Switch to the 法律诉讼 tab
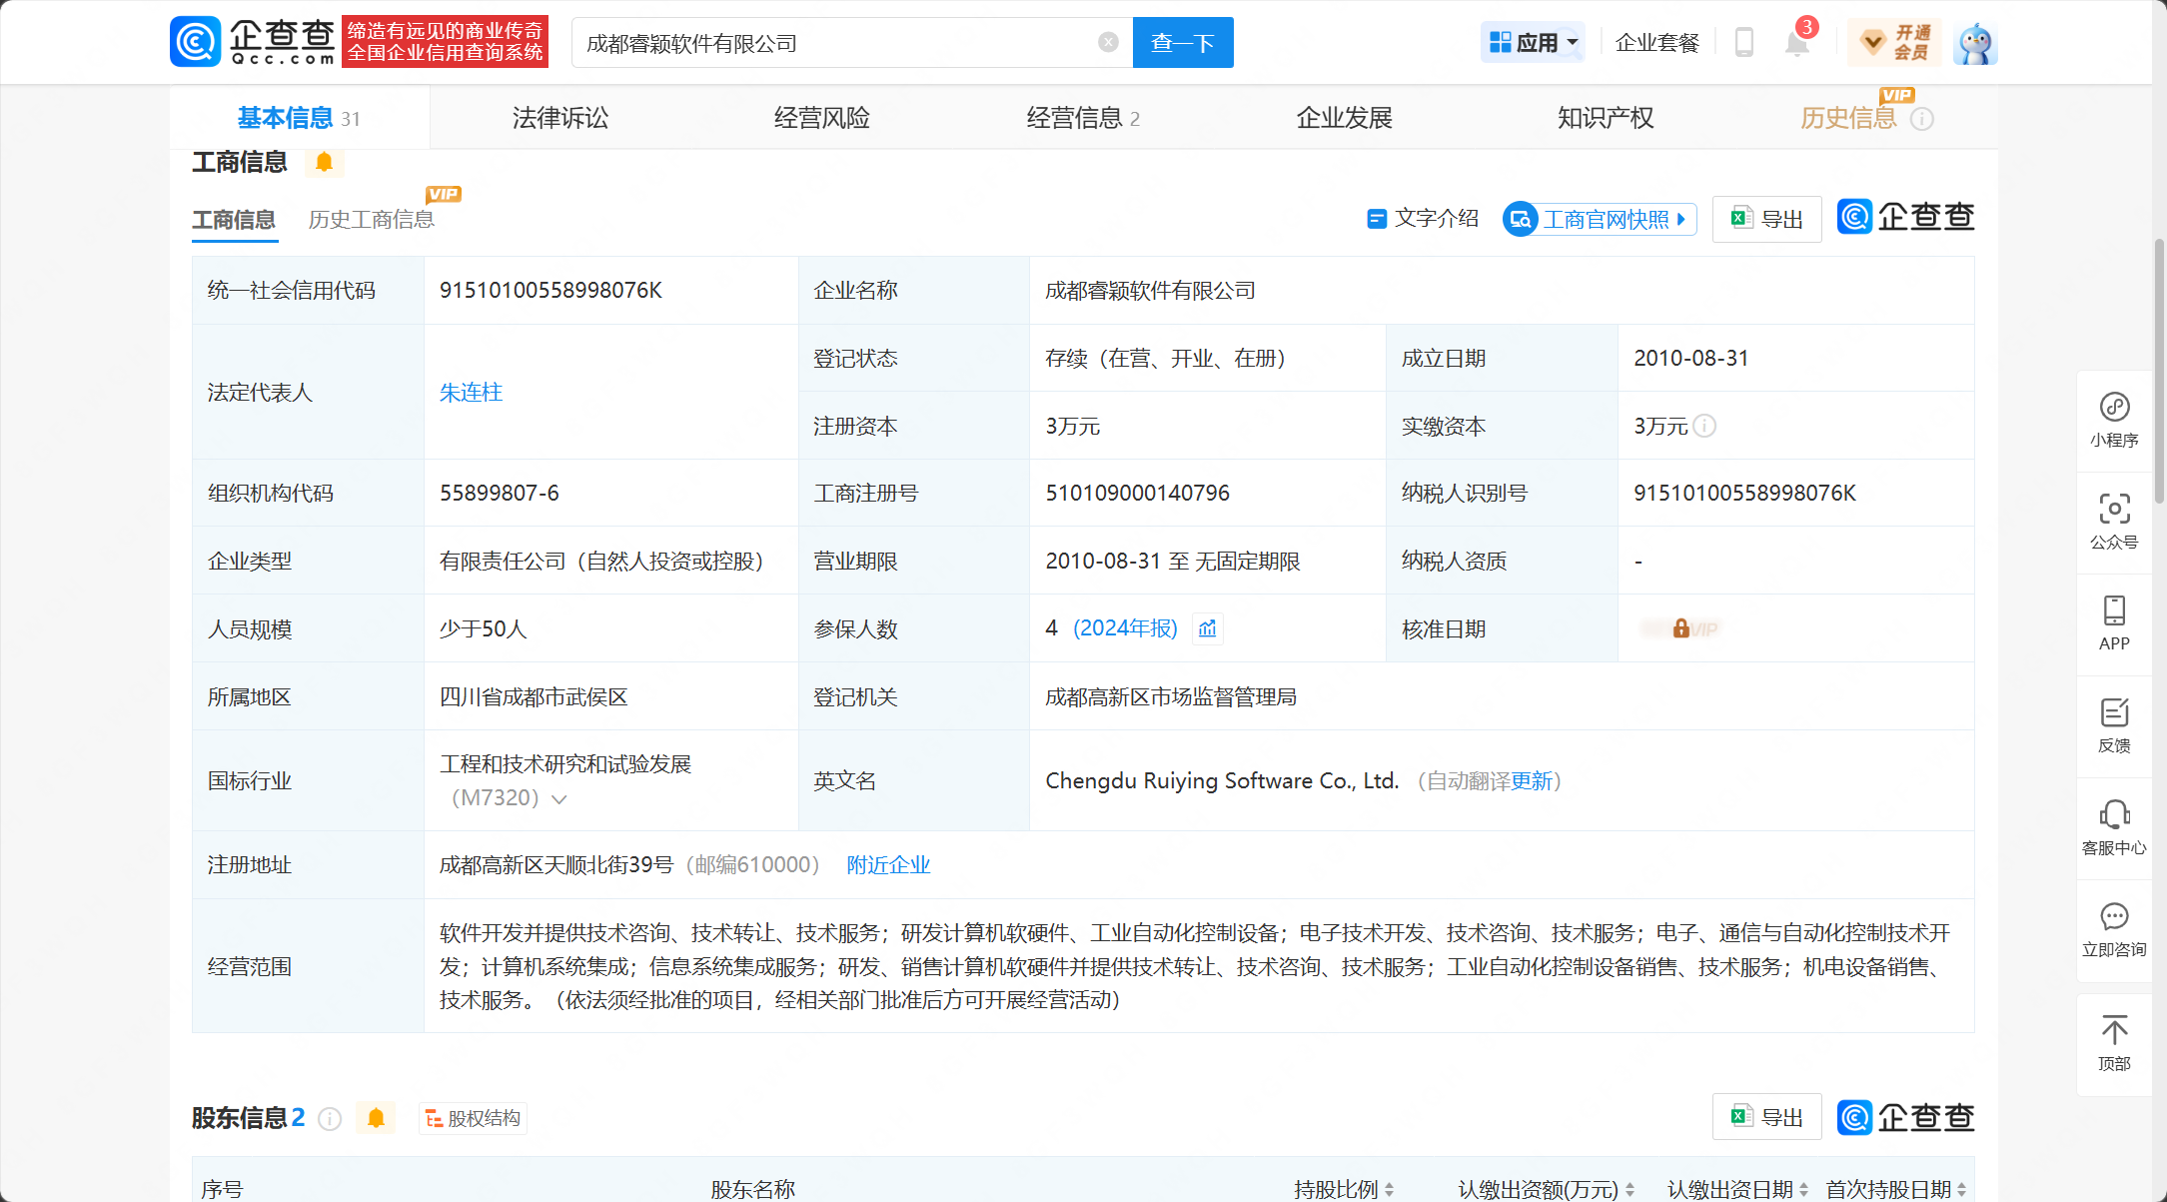The height and width of the screenshot is (1202, 2167). click(560, 118)
